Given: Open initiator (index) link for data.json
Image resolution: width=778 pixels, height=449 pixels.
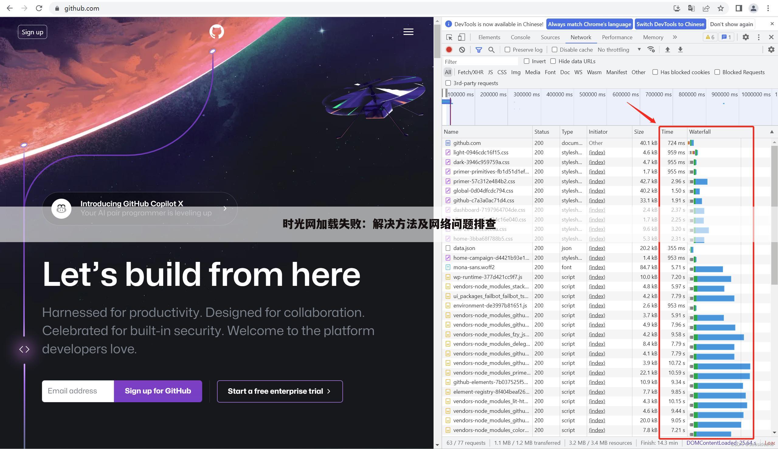Looking at the screenshot, I should [597, 248].
